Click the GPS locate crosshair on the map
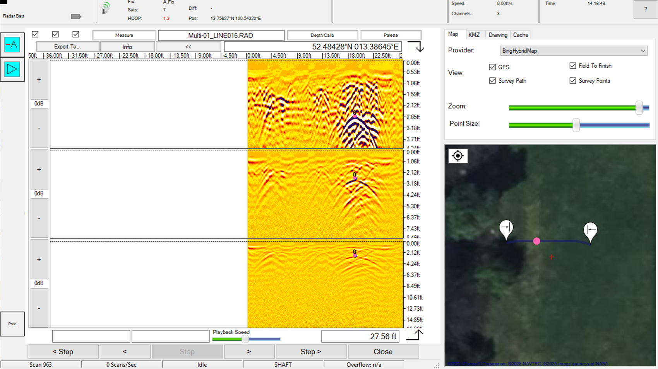This screenshot has width=658, height=369. coord(458,156)
